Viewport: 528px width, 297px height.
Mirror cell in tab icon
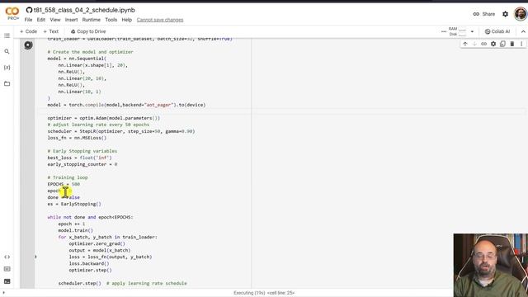(x=502, y=44)
